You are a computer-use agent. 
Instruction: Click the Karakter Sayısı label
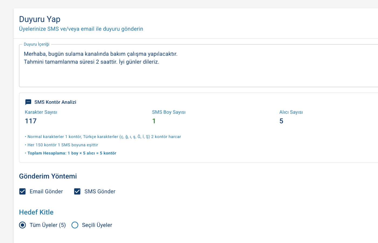(41, 112)
